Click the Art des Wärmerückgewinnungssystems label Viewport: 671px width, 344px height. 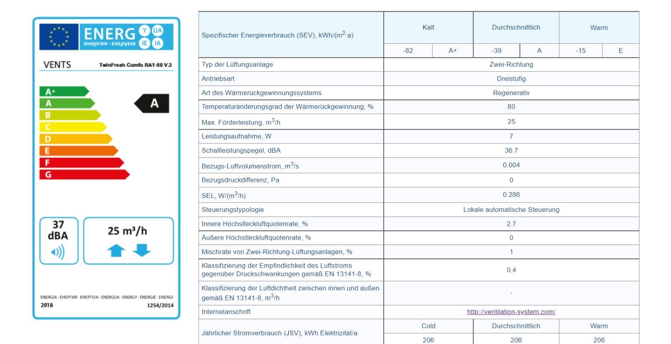coord(262,93)
